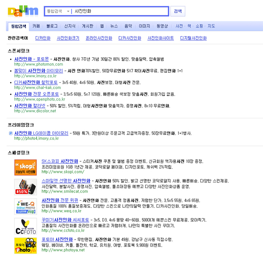The width and height of the screenshot is (263, 257).
Task: Open the 동영상 tab
Action: coord(162,26)
